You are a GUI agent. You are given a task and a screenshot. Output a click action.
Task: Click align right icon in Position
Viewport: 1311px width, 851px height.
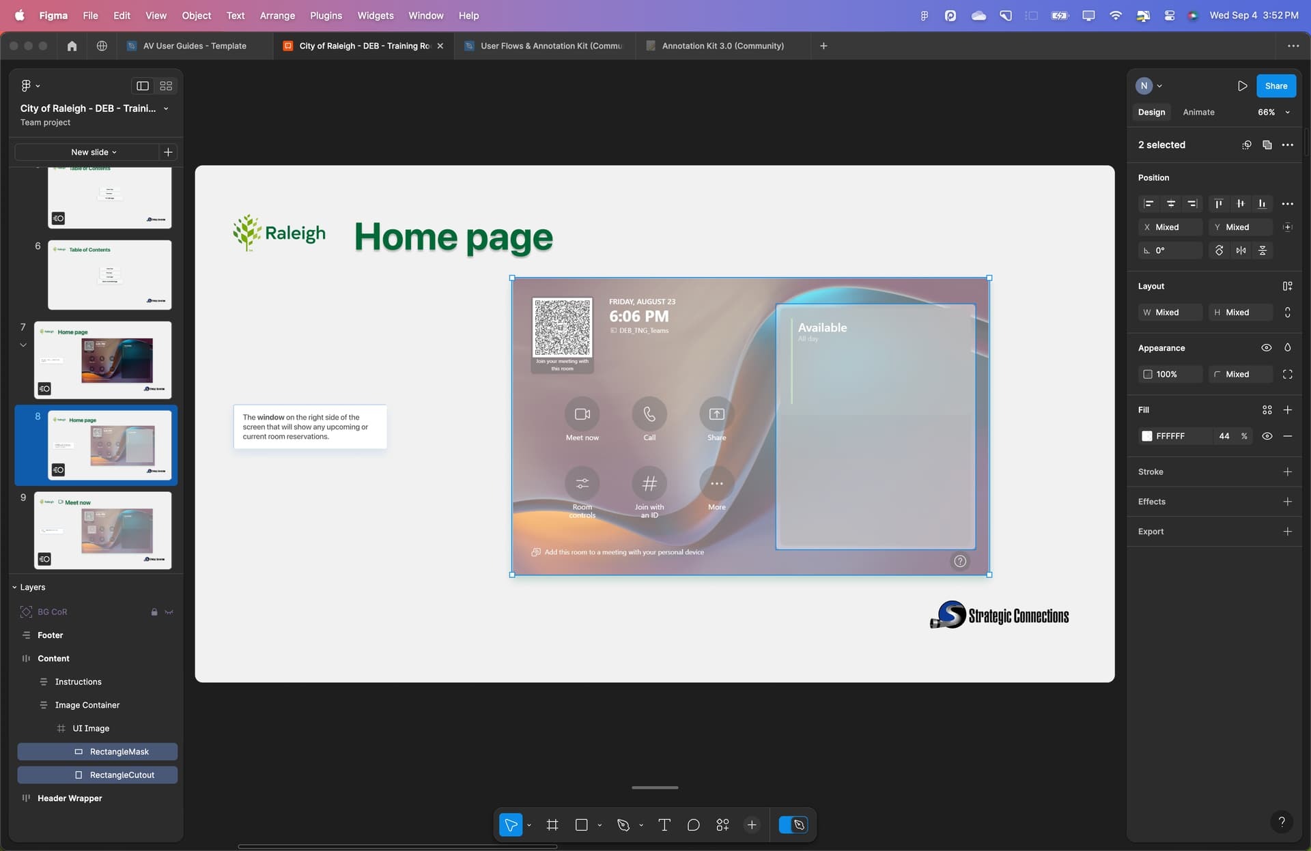(1192, 204)
